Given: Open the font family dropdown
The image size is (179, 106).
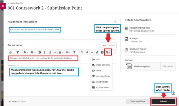Looking at the screenshot, I should (18, 52).
